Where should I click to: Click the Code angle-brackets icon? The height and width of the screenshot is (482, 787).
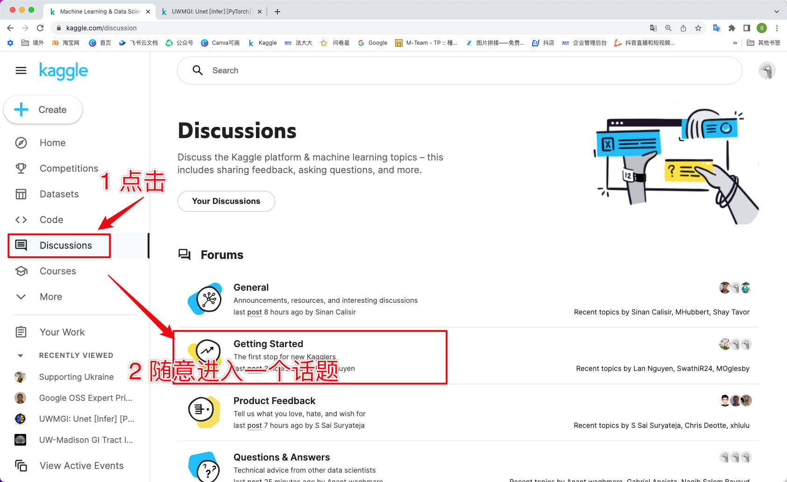click(x=21, y=220)
